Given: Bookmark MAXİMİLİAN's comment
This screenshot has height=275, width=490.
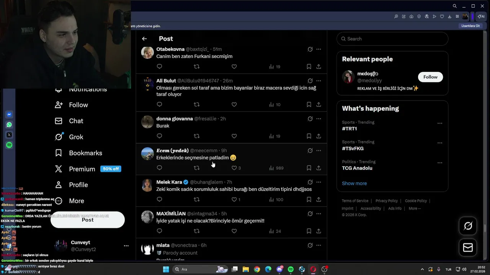Looking at the screenshot, I should (309, 231).
